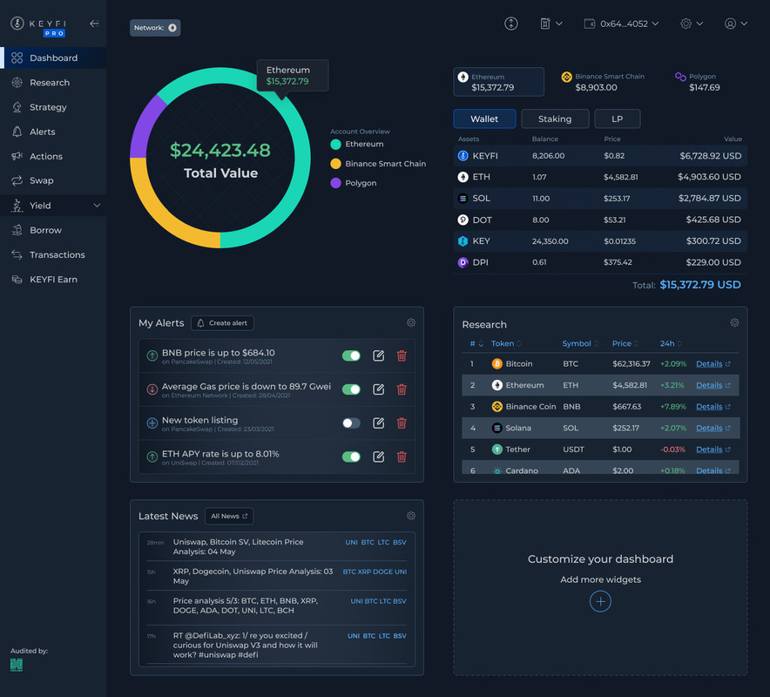Sort the Research table by Symbol

coord(580,343)
